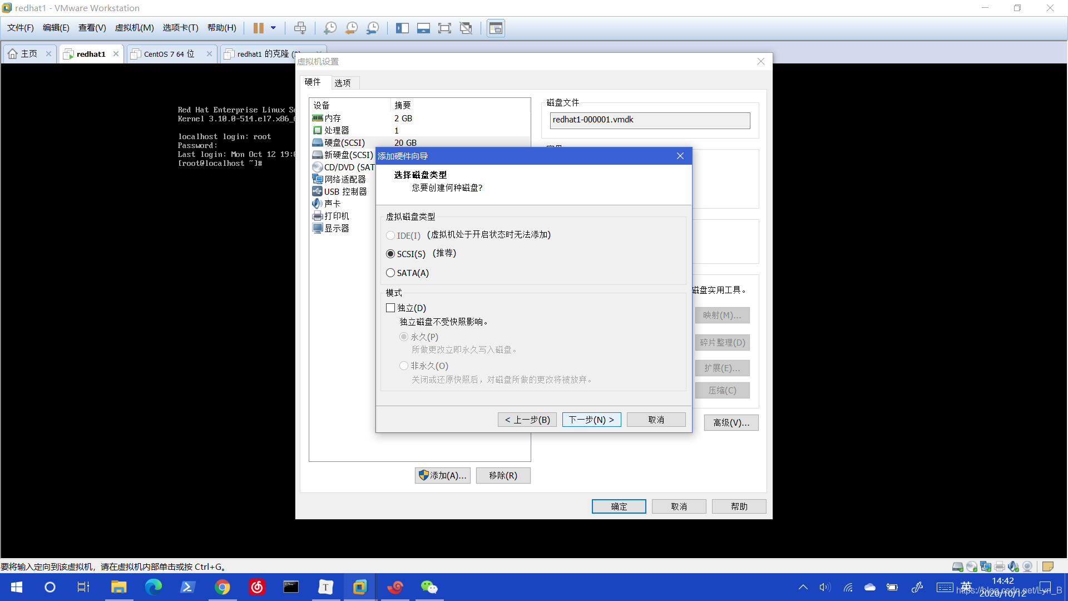1068x601 pixels.
Task: Click the hard disk status bar icon
Action: [x=957, y=566]
